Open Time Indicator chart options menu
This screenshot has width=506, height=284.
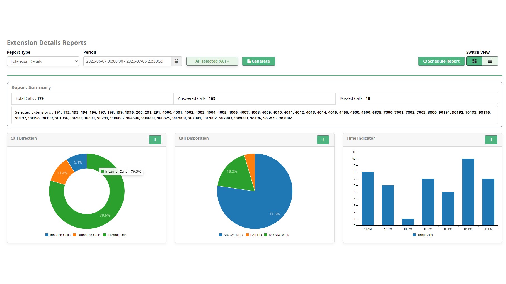pos(491,140)
